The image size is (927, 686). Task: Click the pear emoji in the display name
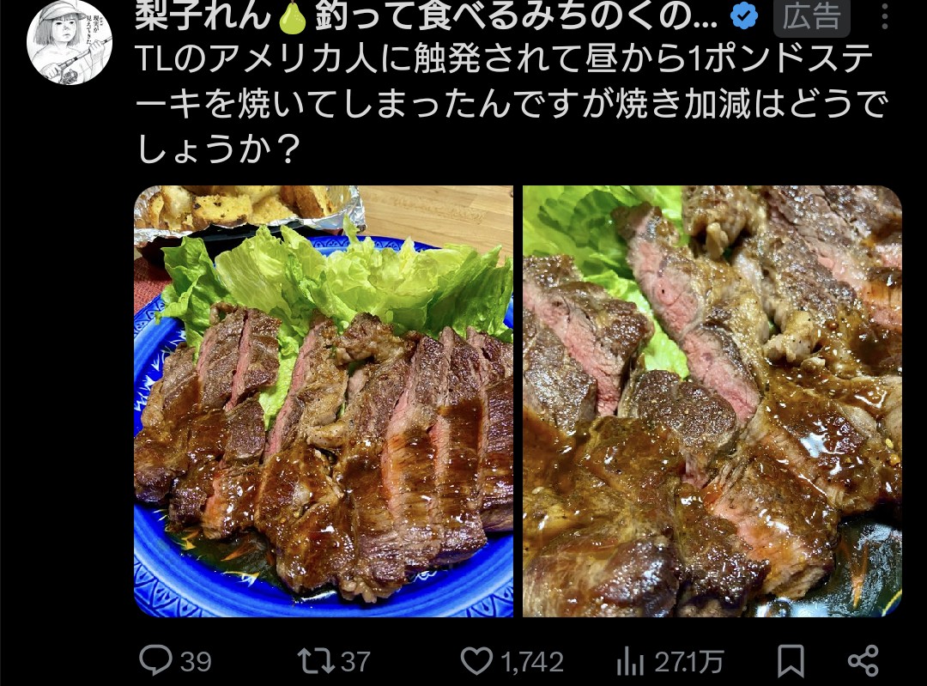click(293, 16)
